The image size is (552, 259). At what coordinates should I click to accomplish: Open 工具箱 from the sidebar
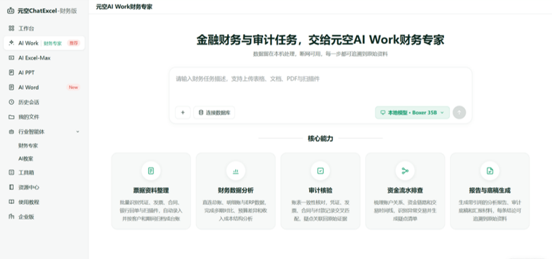pos(44,173)
